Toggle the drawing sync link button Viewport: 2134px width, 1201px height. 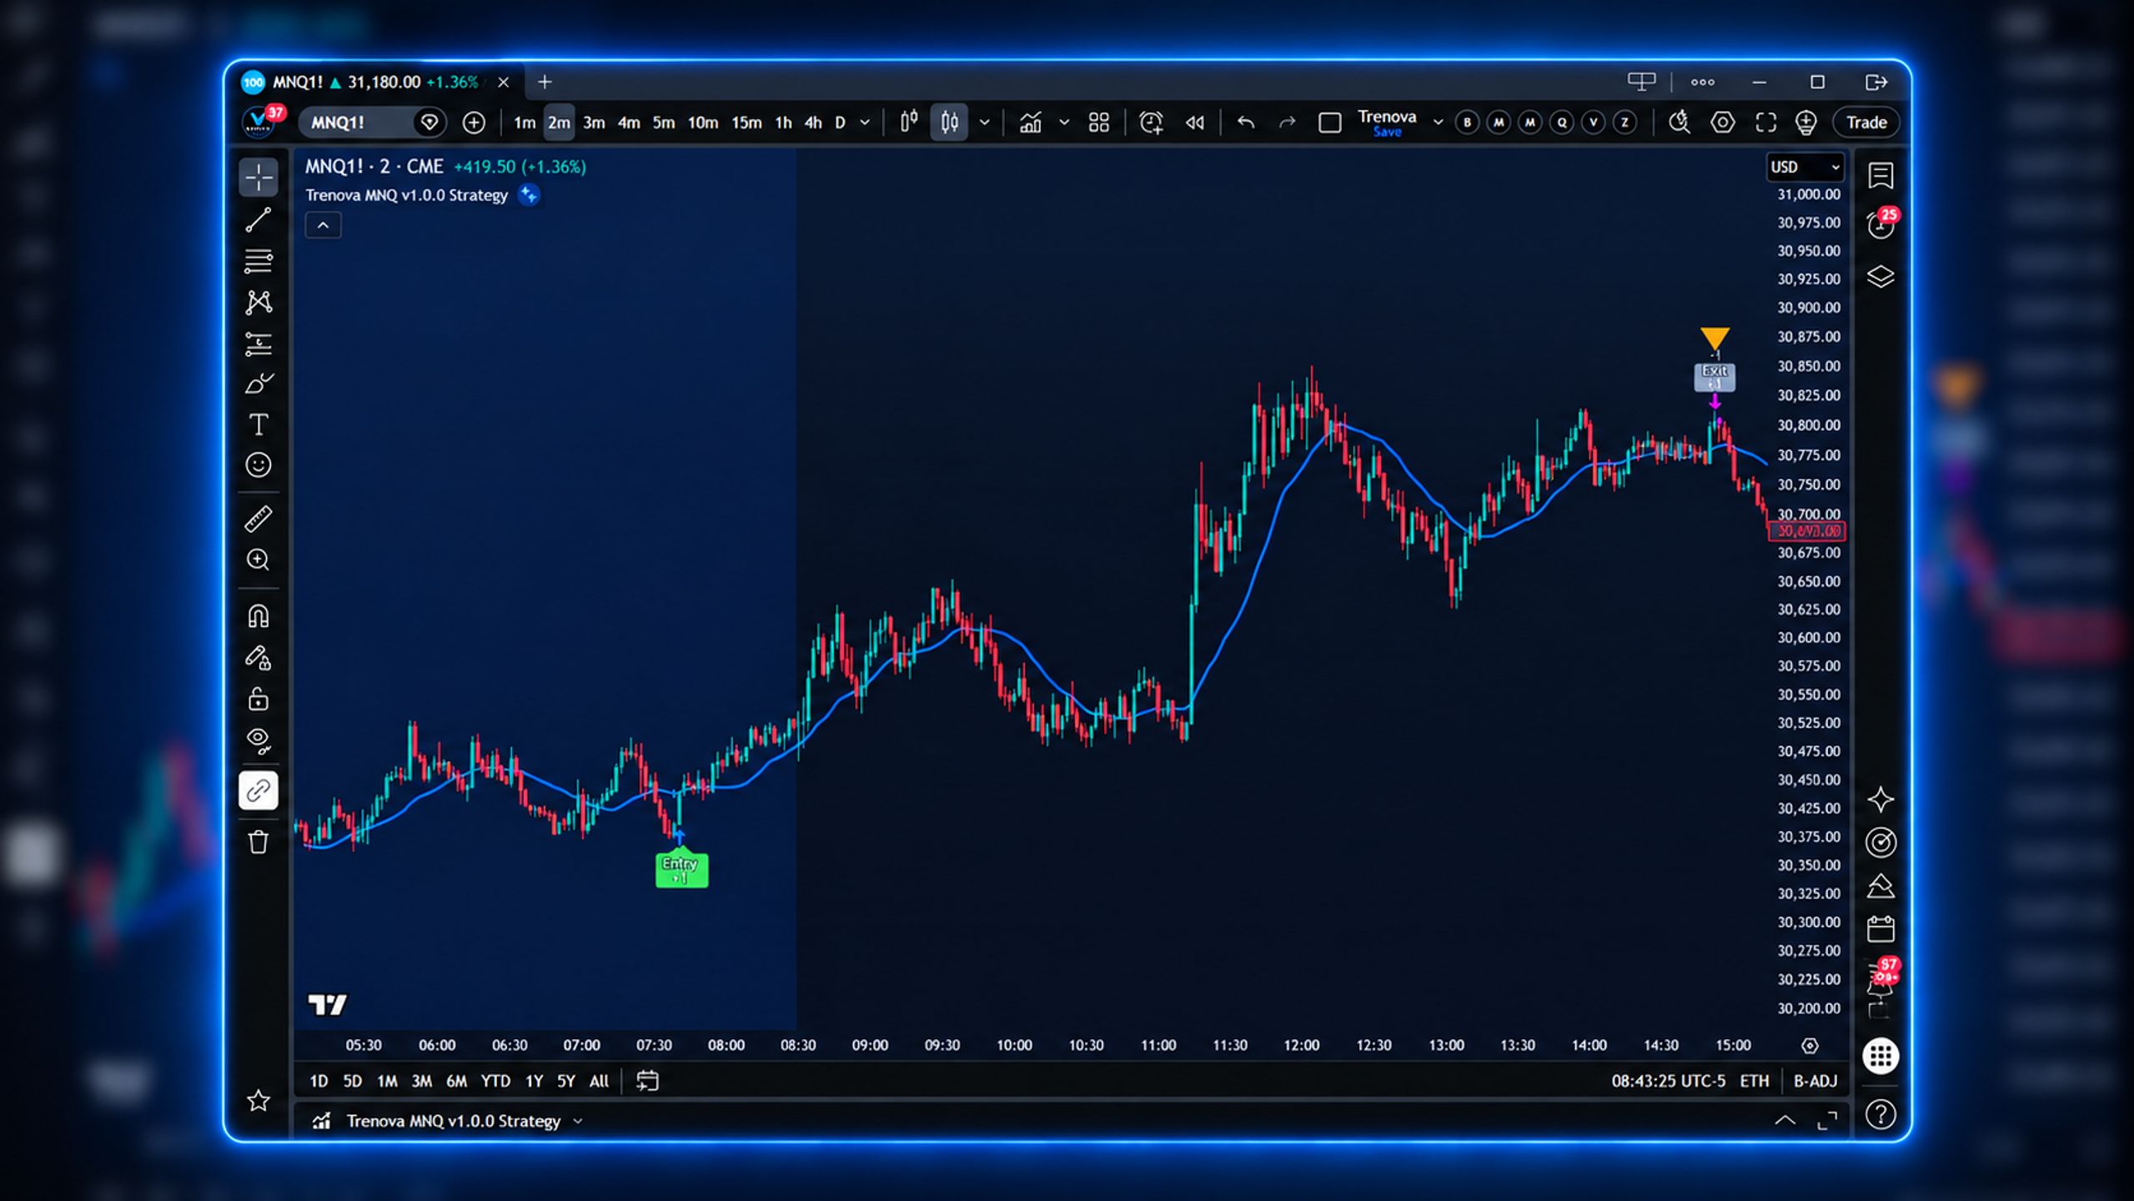(259, 791)
